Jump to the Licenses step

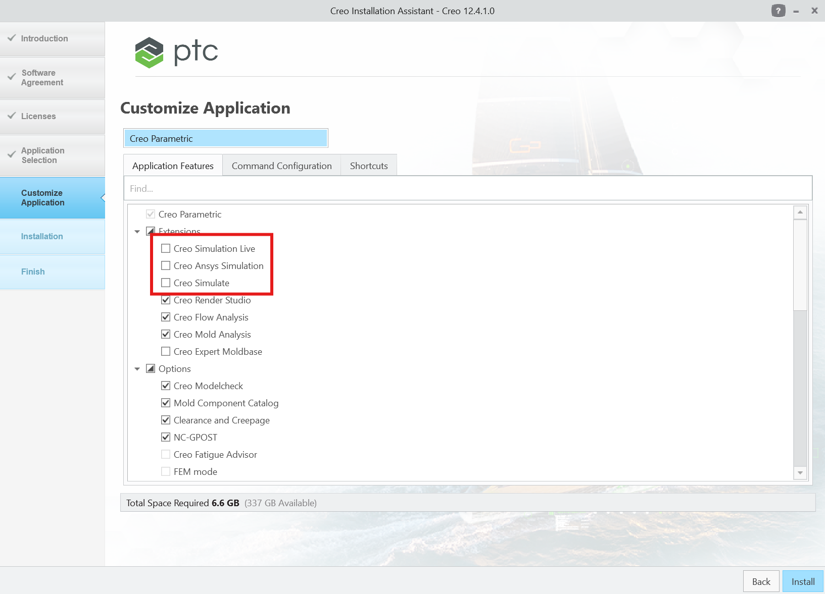[53, 117]
